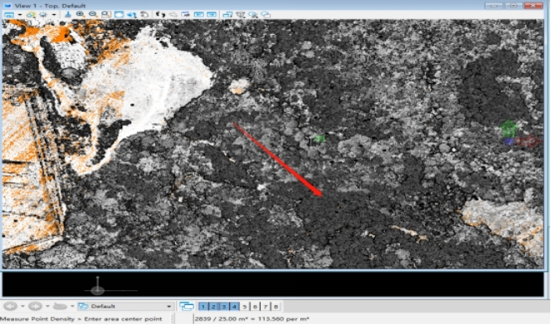Click the Clip Volume scissors icon
Screen dimensions: 551x324
pos(253,14)
